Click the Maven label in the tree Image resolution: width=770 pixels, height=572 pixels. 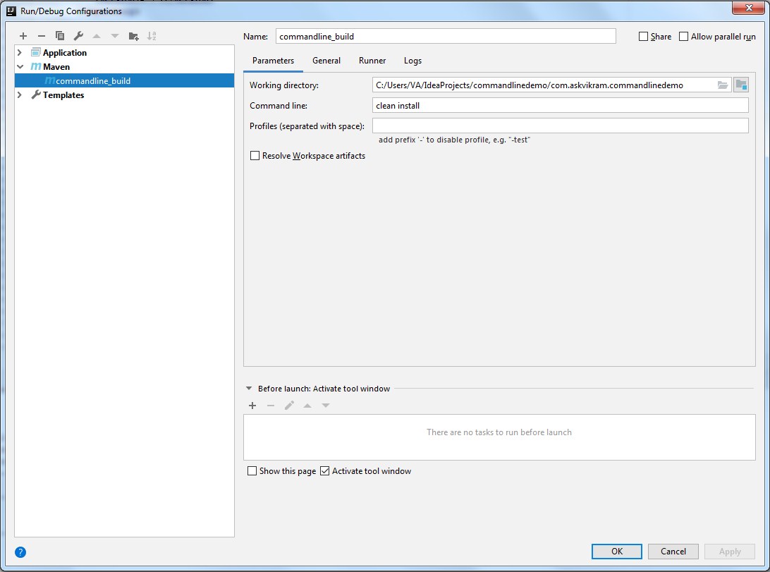(56, 67)
